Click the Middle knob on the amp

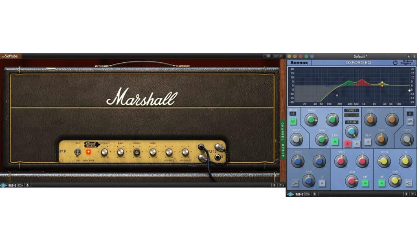(137, 152)
